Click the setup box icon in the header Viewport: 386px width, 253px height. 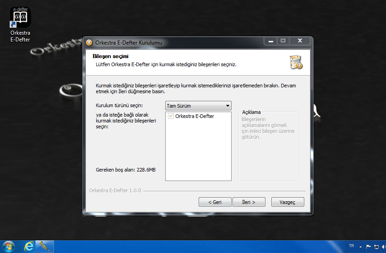[x=296, y=62]
